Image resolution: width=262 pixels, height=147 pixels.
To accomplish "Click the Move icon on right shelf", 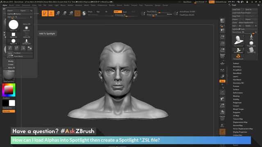I will coord(222,99).
